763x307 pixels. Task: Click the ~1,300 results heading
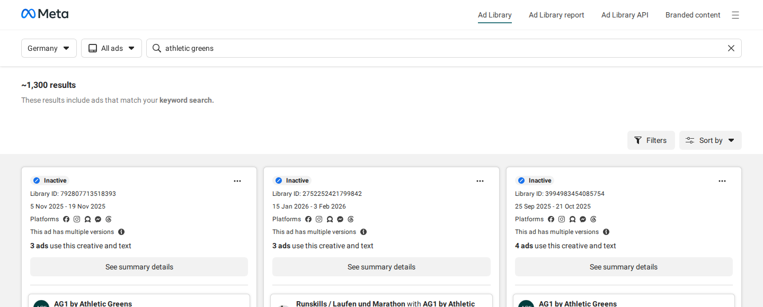[49, 85]
